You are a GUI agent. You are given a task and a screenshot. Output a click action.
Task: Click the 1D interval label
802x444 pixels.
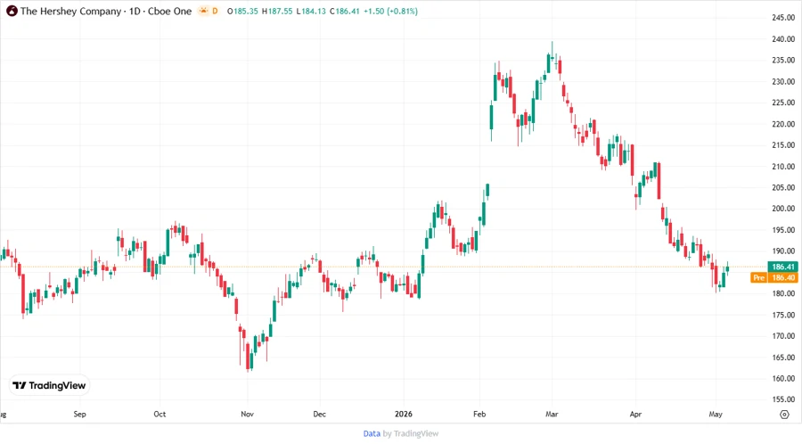tap(135, 11)
